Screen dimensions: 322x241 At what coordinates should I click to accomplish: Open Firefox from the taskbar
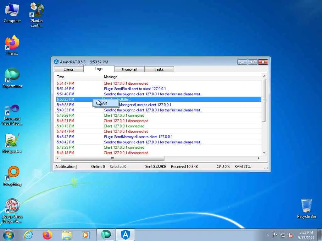[x=47, y=235]
